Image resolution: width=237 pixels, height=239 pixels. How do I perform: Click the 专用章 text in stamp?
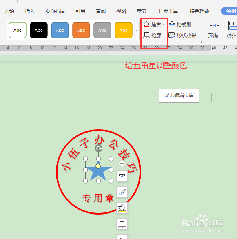[98, 198]
